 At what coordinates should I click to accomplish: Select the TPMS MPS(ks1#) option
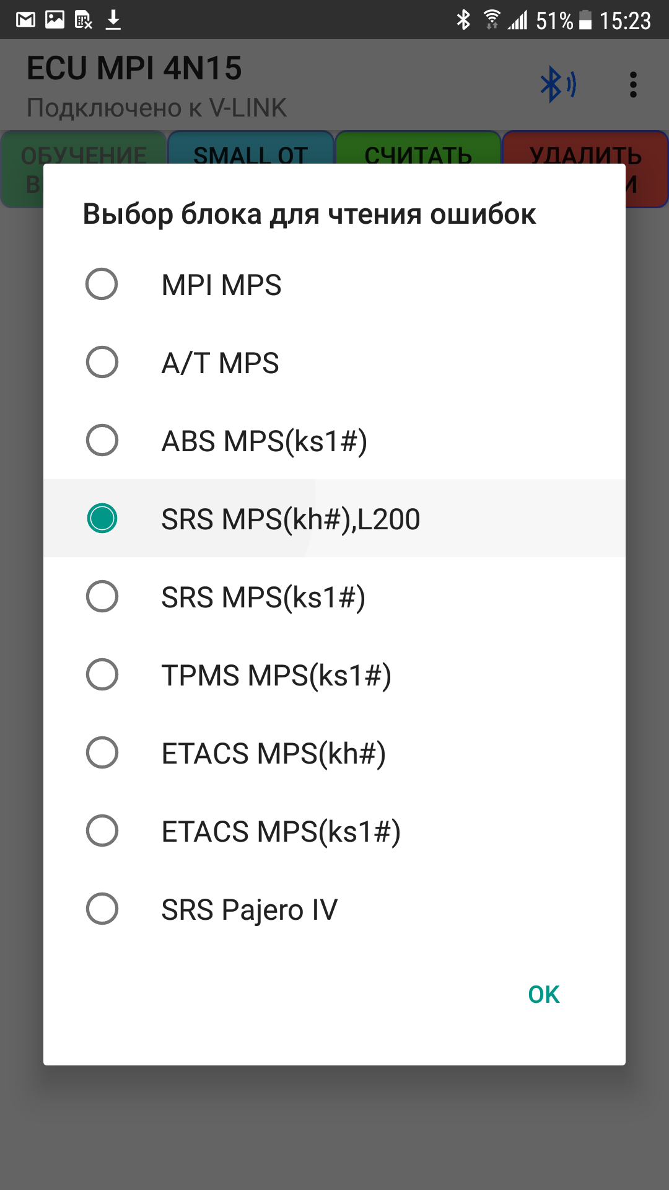102,675
